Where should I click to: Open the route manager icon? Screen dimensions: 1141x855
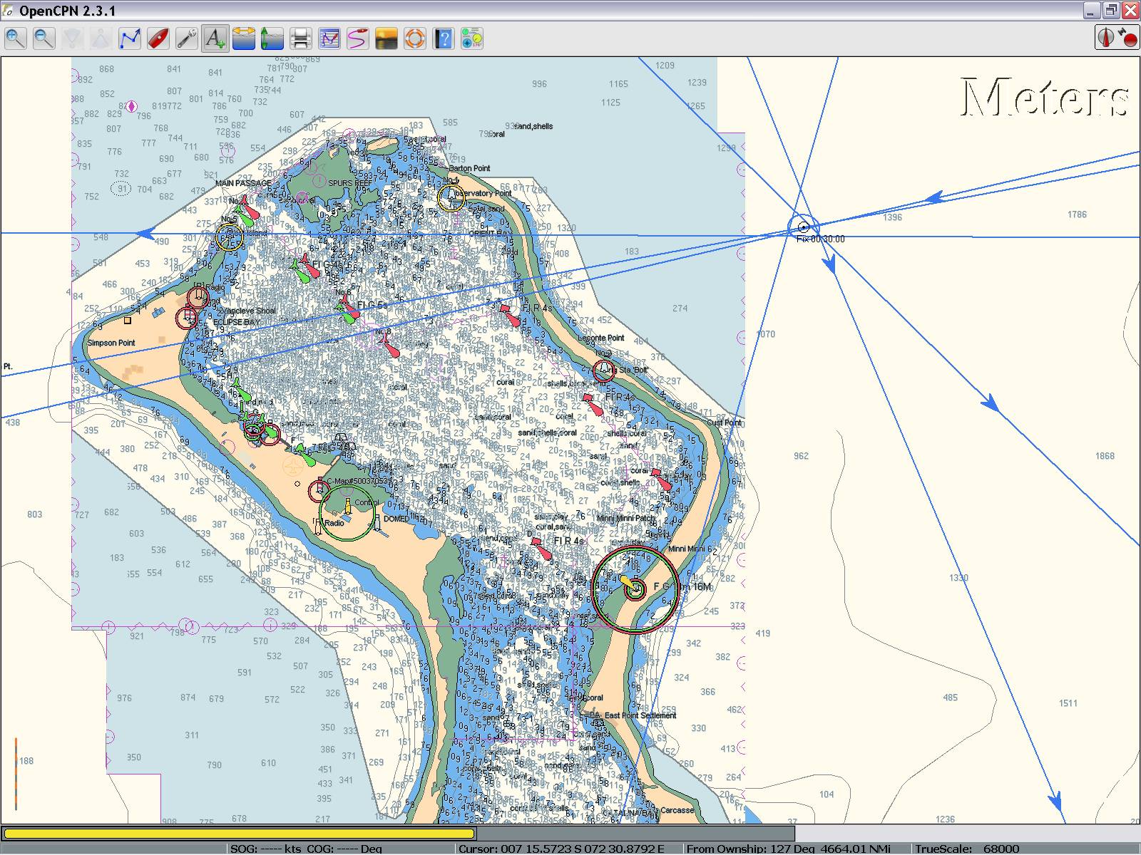point(329,38)
